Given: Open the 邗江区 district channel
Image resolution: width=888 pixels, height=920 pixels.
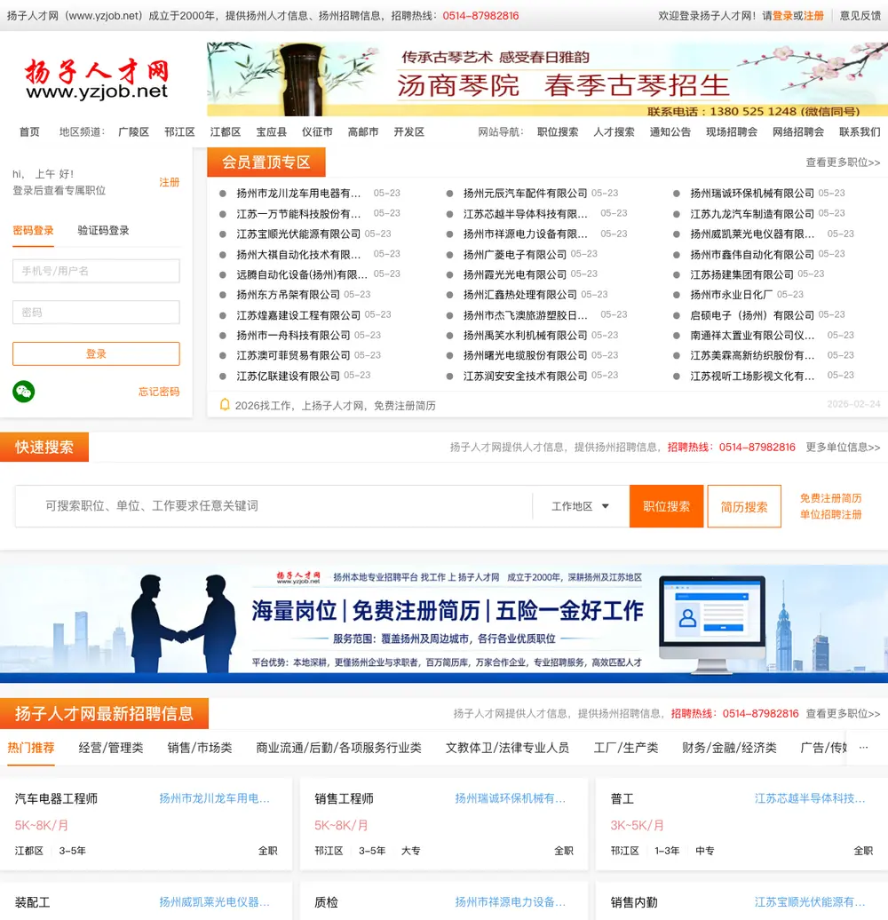Looking at the screenshot, I should point(179,132).
